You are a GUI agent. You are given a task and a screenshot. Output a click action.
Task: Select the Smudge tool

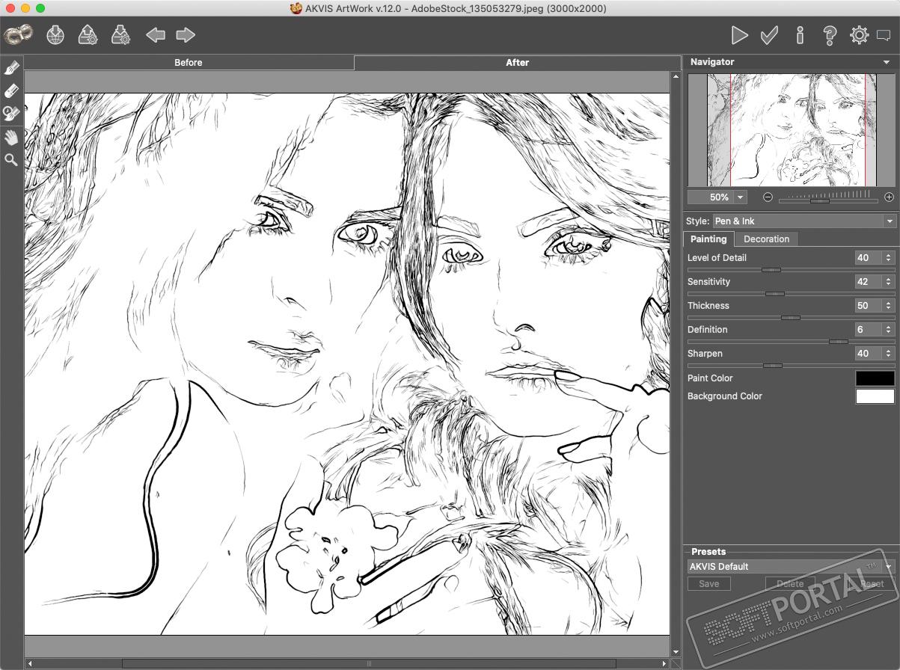[11, 68]
